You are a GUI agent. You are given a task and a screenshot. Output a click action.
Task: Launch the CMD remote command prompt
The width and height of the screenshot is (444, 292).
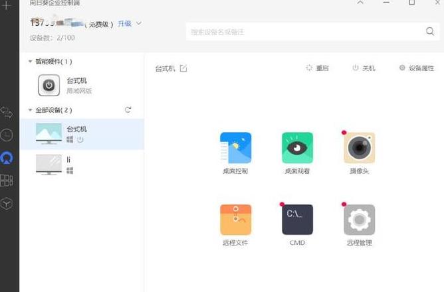297,220
